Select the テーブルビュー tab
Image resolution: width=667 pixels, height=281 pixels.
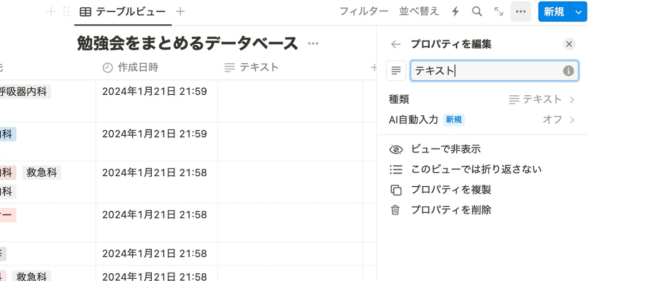[x=123, y=12]
